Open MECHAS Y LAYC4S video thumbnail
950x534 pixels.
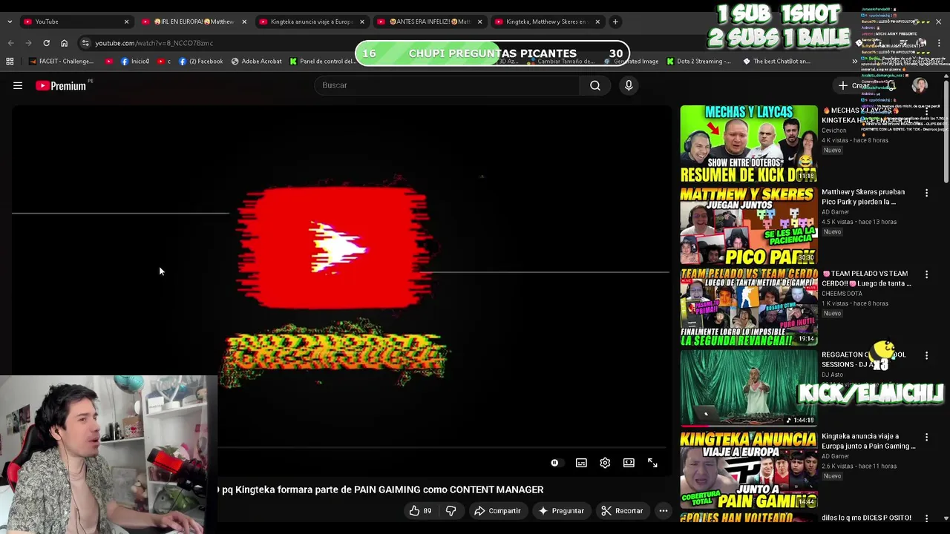(749, 144)
